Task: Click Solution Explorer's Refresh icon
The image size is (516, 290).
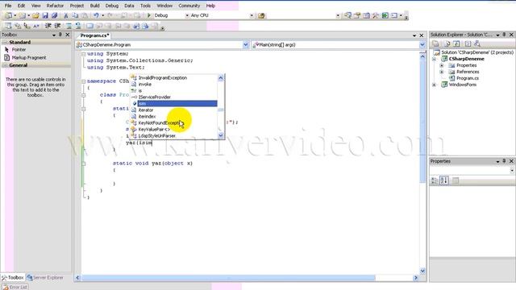Action: pos(456,43)
